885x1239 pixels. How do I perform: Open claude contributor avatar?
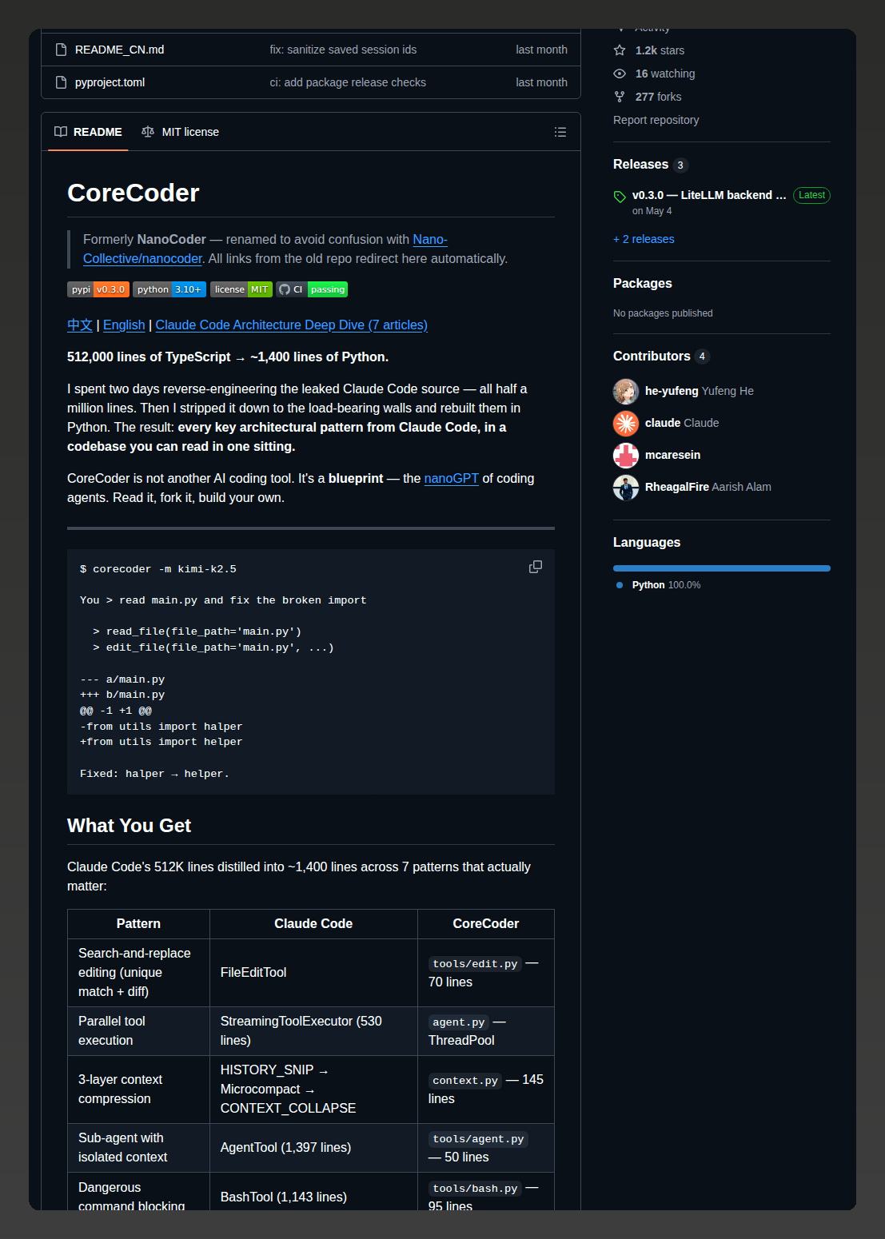[626, 423]
